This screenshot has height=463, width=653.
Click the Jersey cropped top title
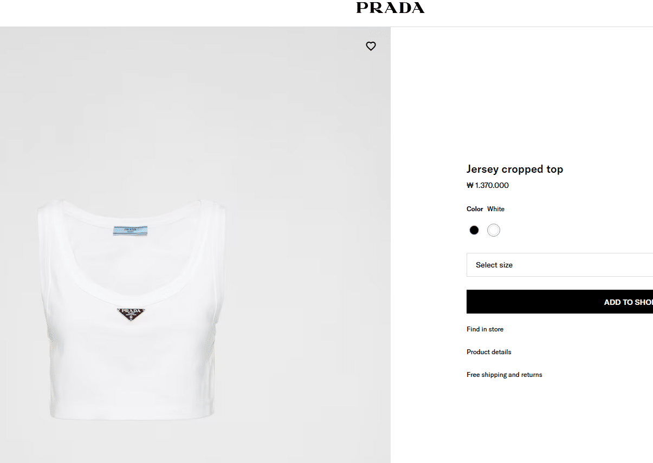[x=515, y=169]
